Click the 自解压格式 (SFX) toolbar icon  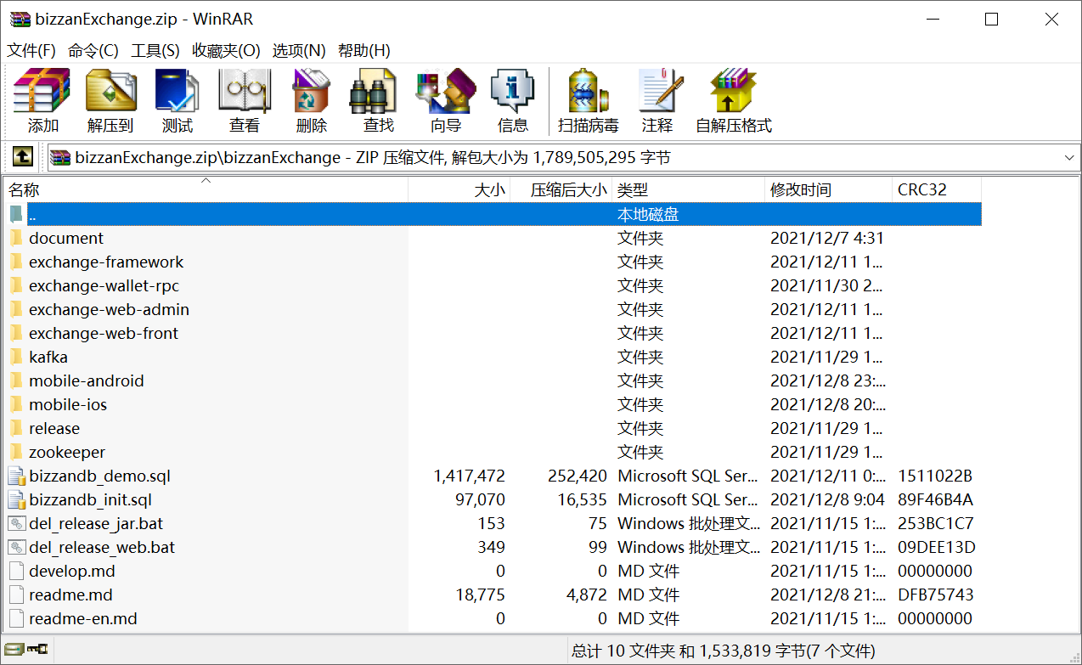coord(733,91)
